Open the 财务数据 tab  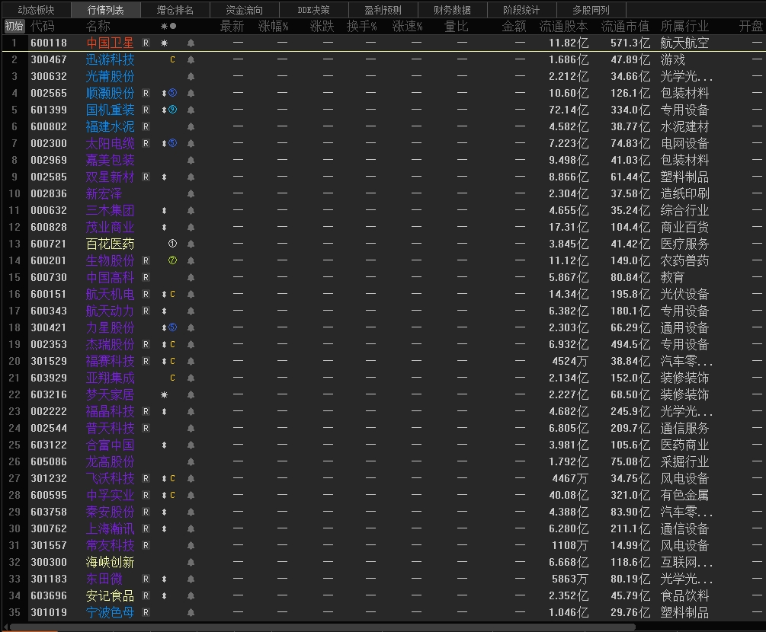click(x=453, y=10)
